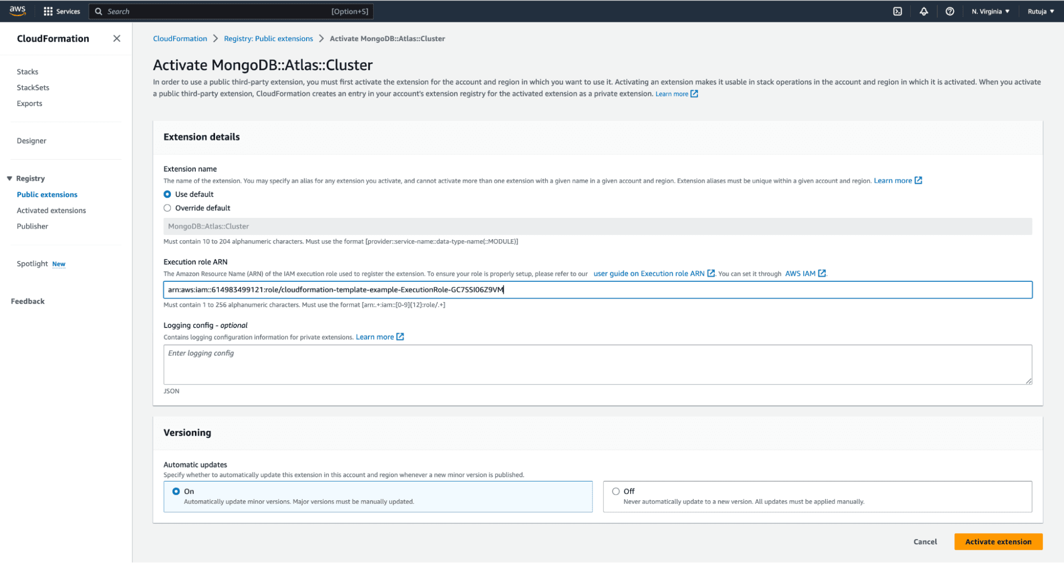This screenshot has height=563, width=1064.
Task: Click the logging config text area
Action: [597, 364]
